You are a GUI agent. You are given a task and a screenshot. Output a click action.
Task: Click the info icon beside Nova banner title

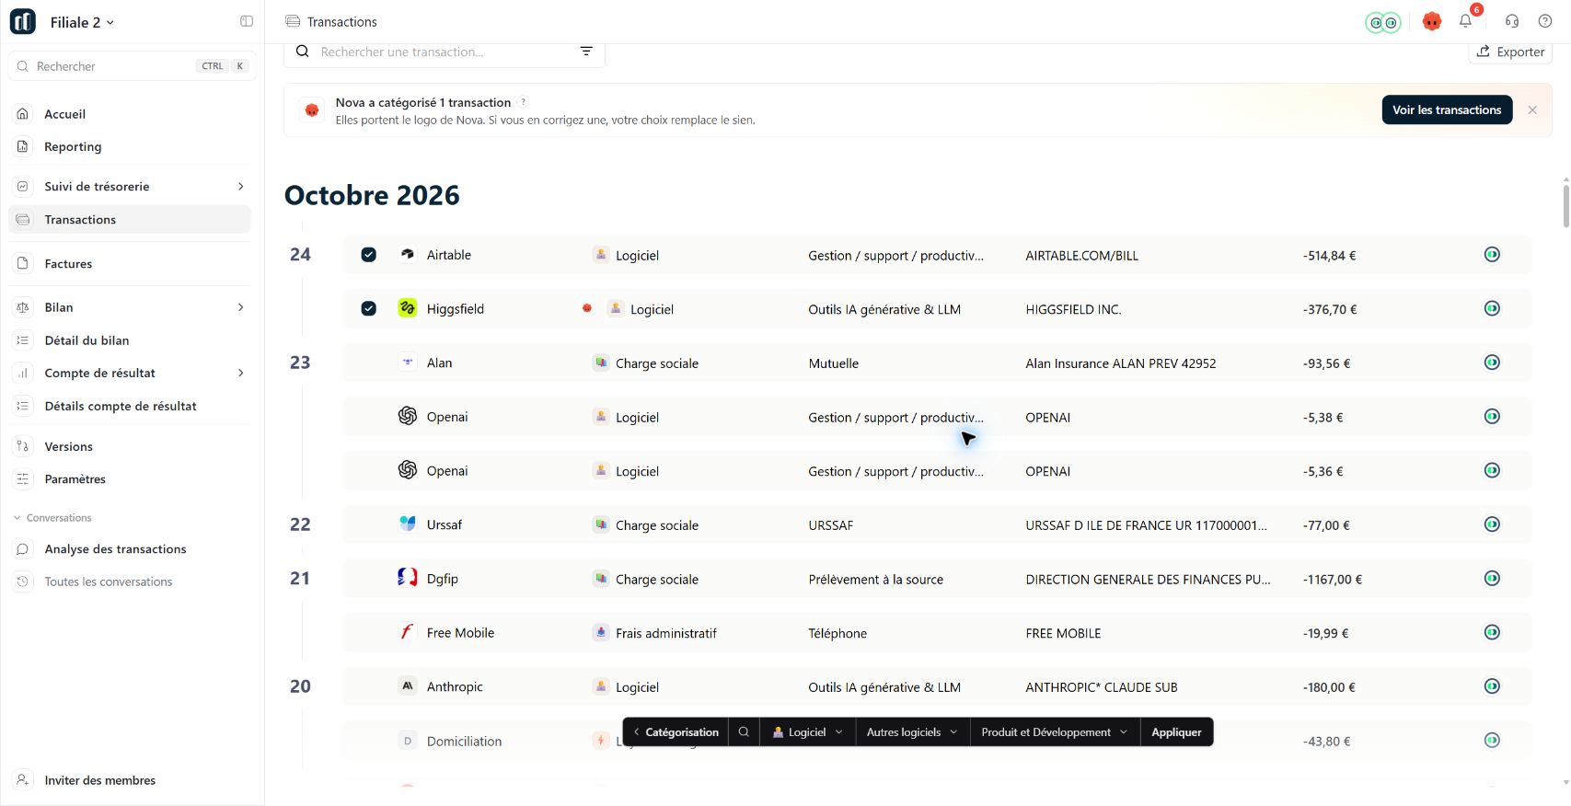tap(523, 102)
